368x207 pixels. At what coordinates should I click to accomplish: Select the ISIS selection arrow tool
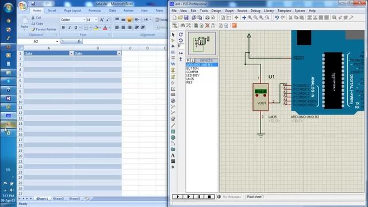(173, 34)
